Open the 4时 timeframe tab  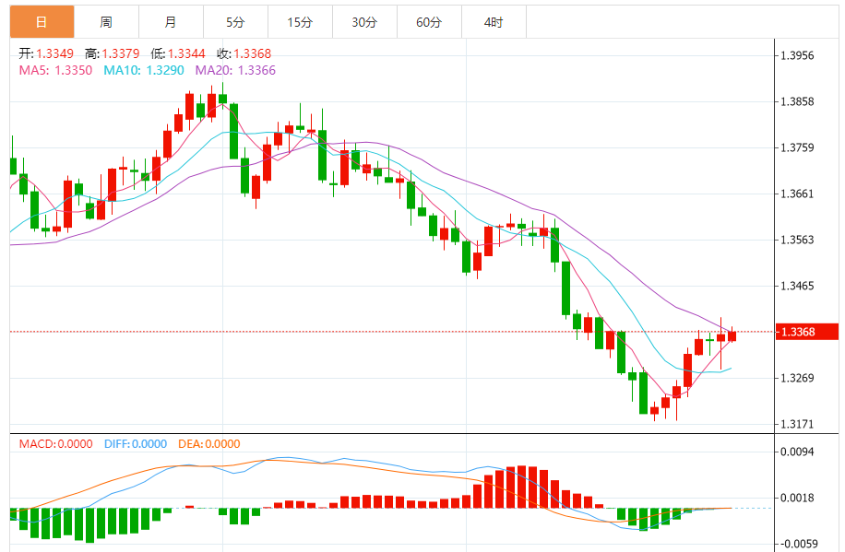pos(494,22)
